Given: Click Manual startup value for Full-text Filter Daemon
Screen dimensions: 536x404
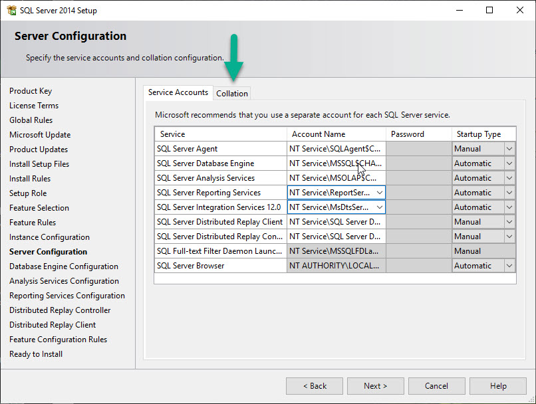Looking at the screenshot, I should click(483, 251).
